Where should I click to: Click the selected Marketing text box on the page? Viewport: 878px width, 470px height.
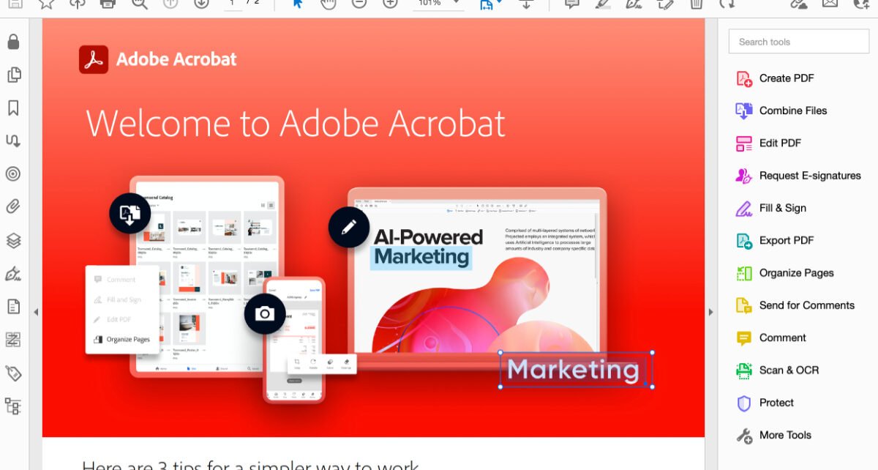[x=576, y=370]
